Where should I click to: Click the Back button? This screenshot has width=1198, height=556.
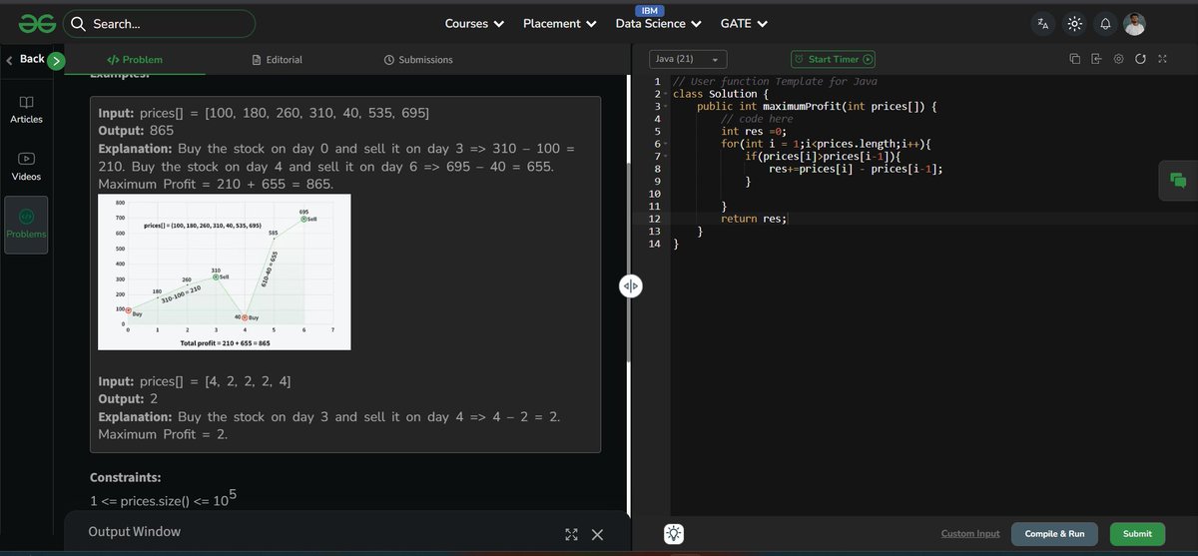click(x=25, y=59)
